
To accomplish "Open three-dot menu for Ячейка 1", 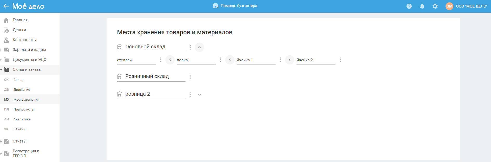I will coord(280,60).
